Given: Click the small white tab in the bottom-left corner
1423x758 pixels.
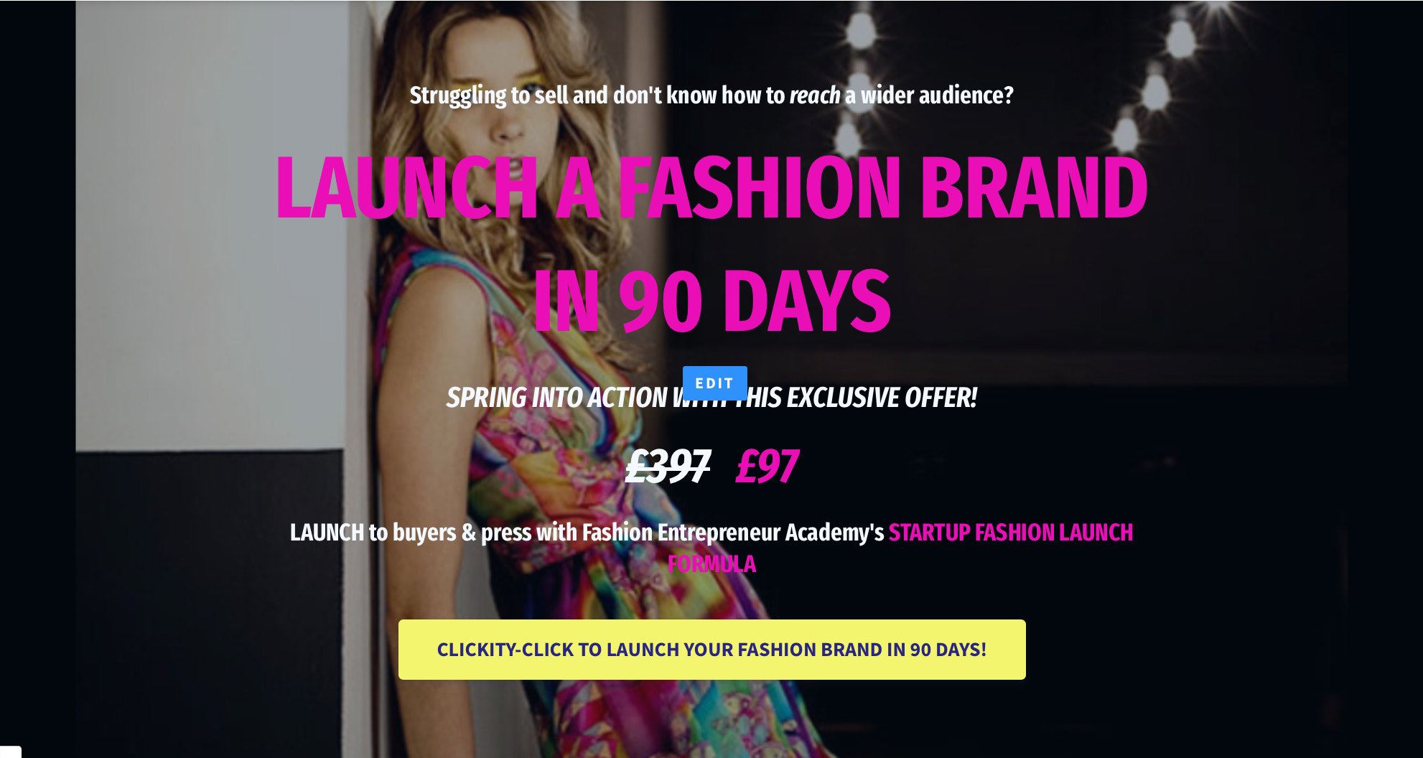Looking at the screenshot, I should (x=11, y=752).
